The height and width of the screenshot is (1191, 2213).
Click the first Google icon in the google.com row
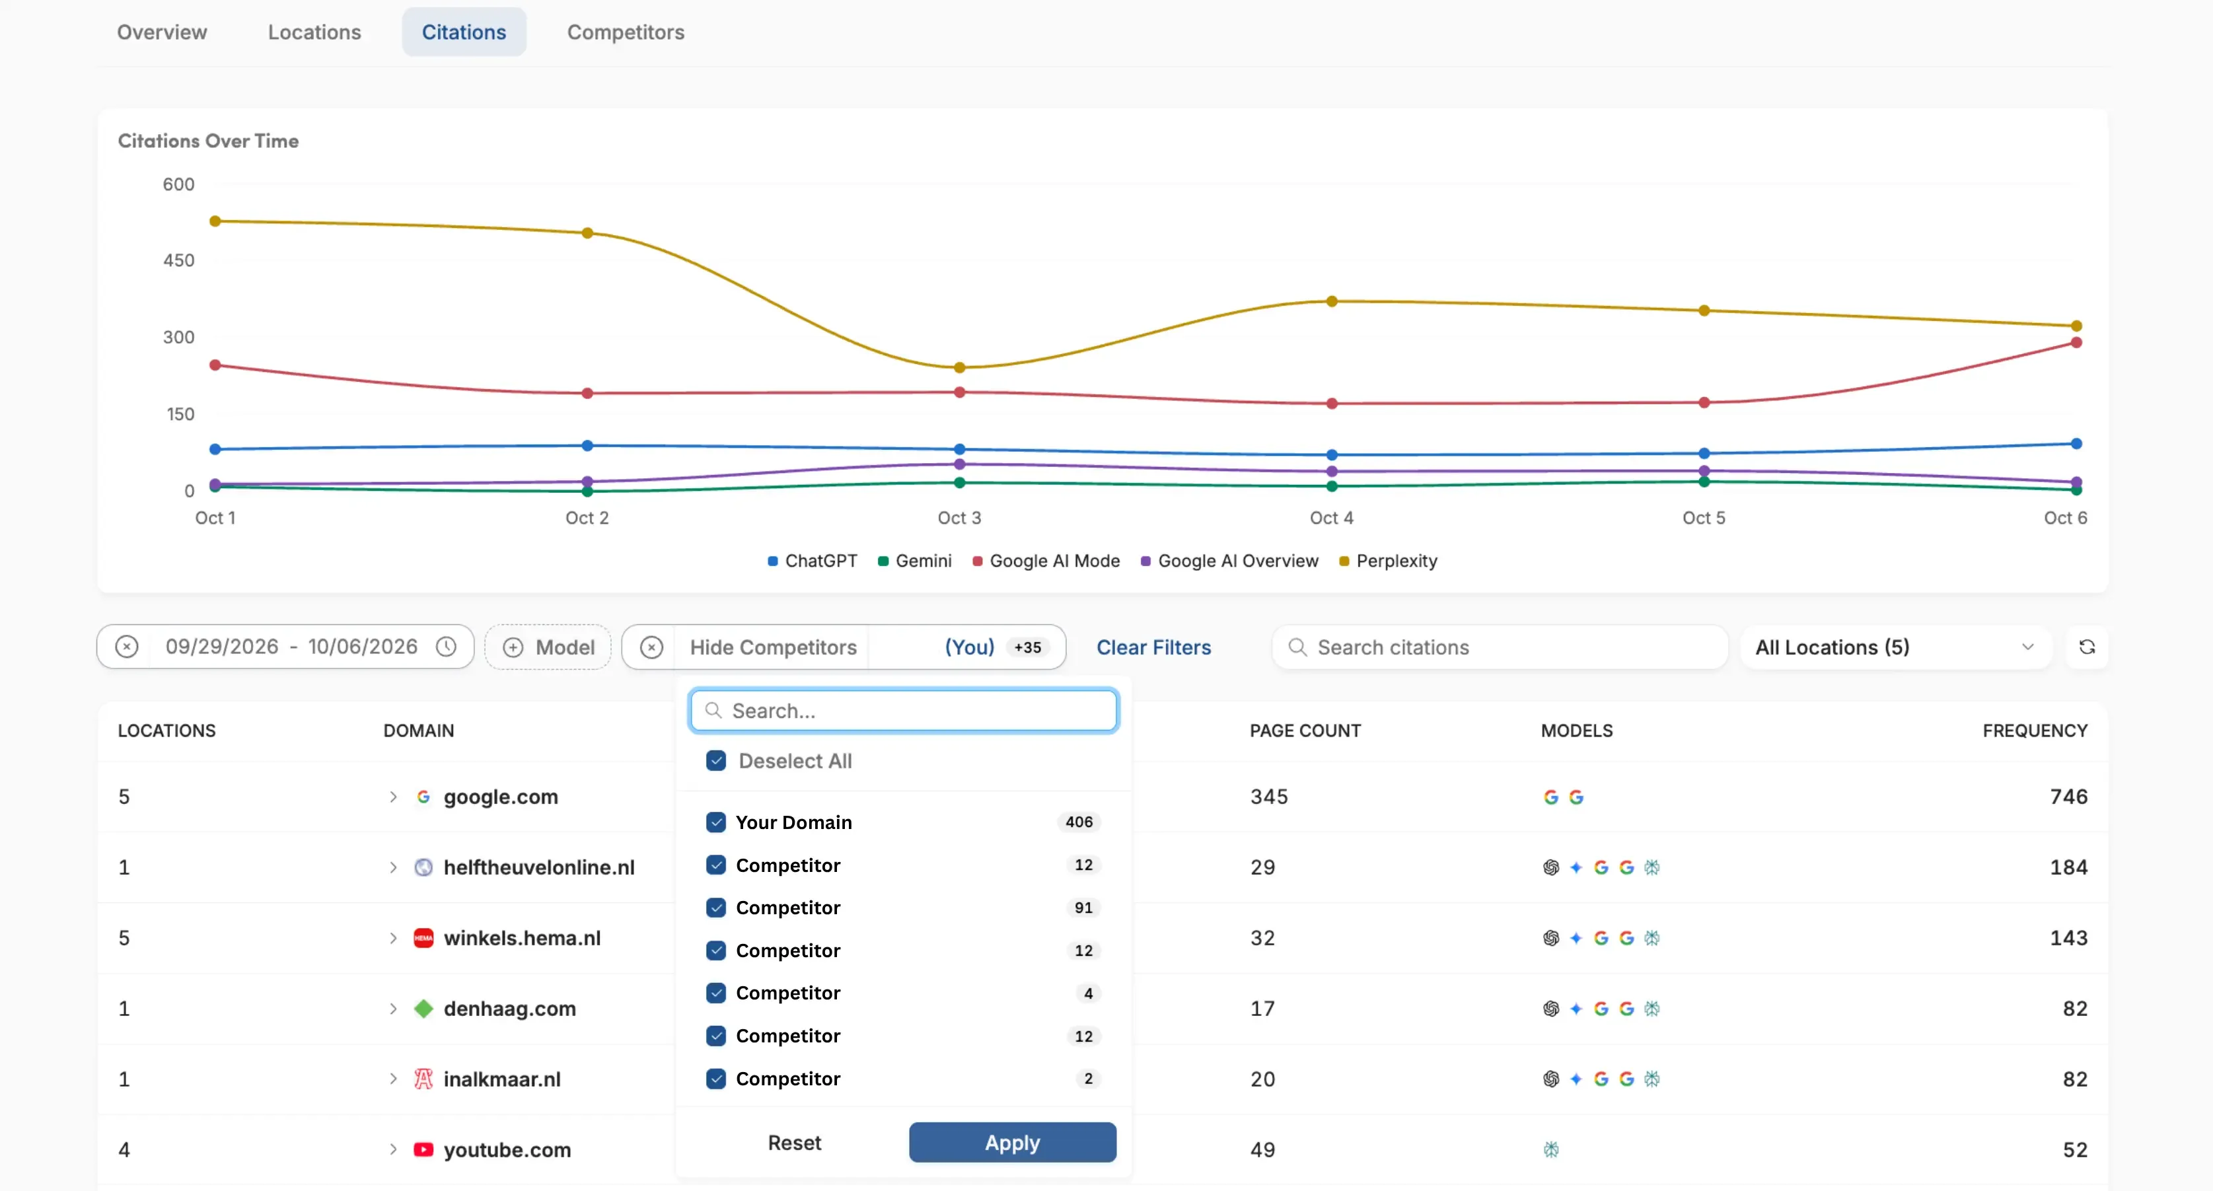point(1550,797)
